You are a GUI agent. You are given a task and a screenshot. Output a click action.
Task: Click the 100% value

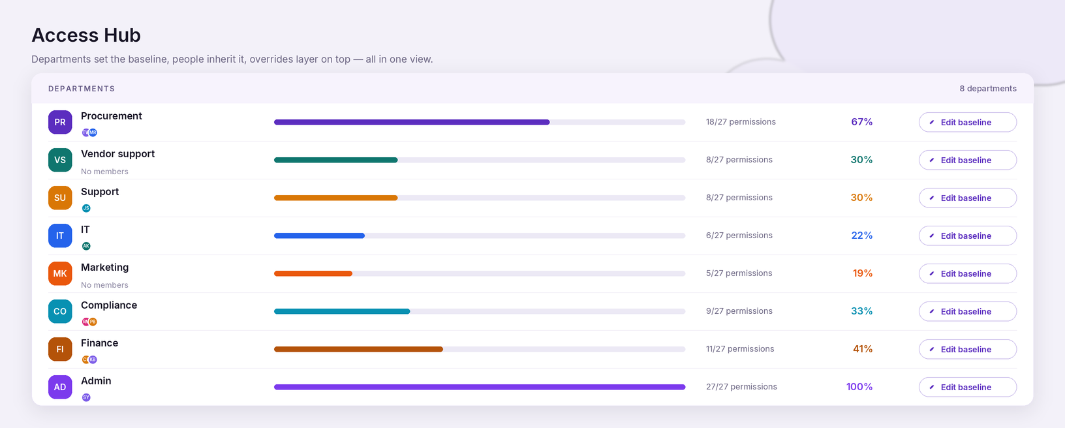tap(859, 387)
